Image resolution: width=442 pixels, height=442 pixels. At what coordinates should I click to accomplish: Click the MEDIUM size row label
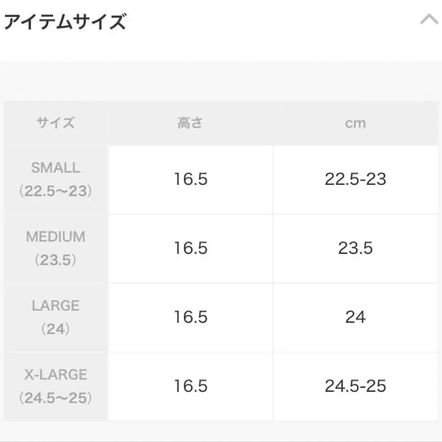55,237
